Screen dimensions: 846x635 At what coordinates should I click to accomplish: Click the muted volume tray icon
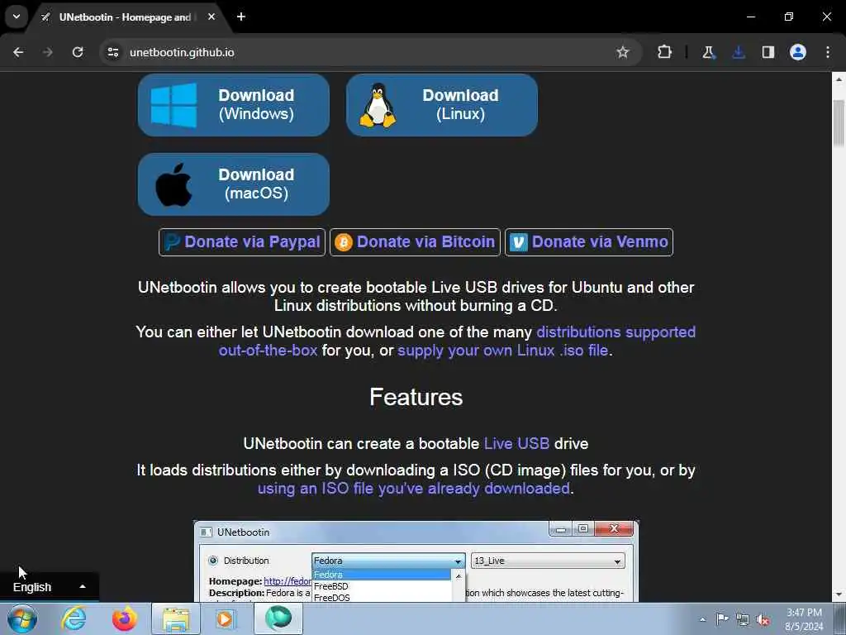tap(763, 620)
